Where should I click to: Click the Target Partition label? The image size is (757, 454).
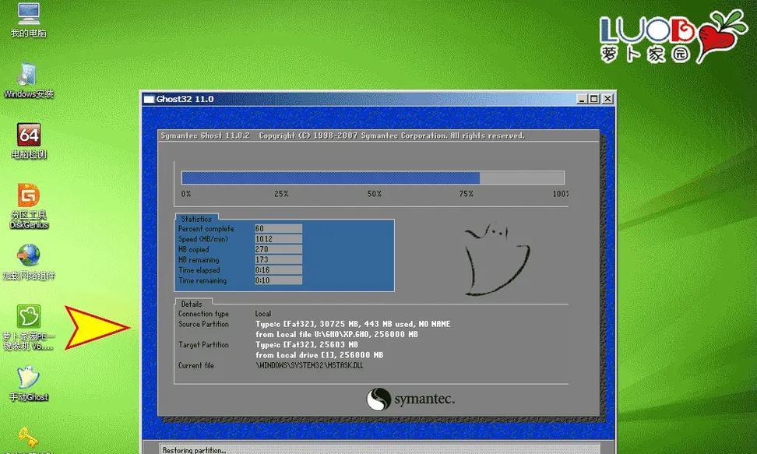click(203, 345)
